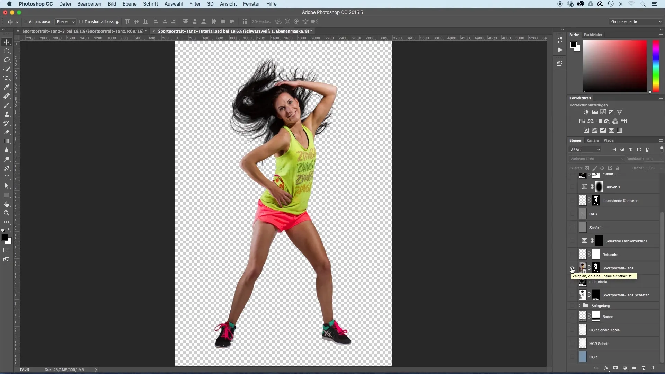Select the Brush tool
665x374 pixels.
pos(7,105)
